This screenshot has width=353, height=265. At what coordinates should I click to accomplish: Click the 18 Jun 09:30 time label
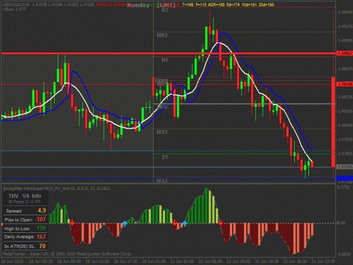(x=69, y=261)
